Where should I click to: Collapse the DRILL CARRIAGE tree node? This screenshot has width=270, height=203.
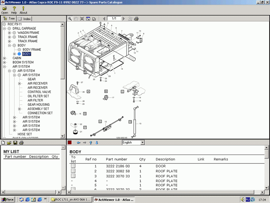click(x=4, y=28)
